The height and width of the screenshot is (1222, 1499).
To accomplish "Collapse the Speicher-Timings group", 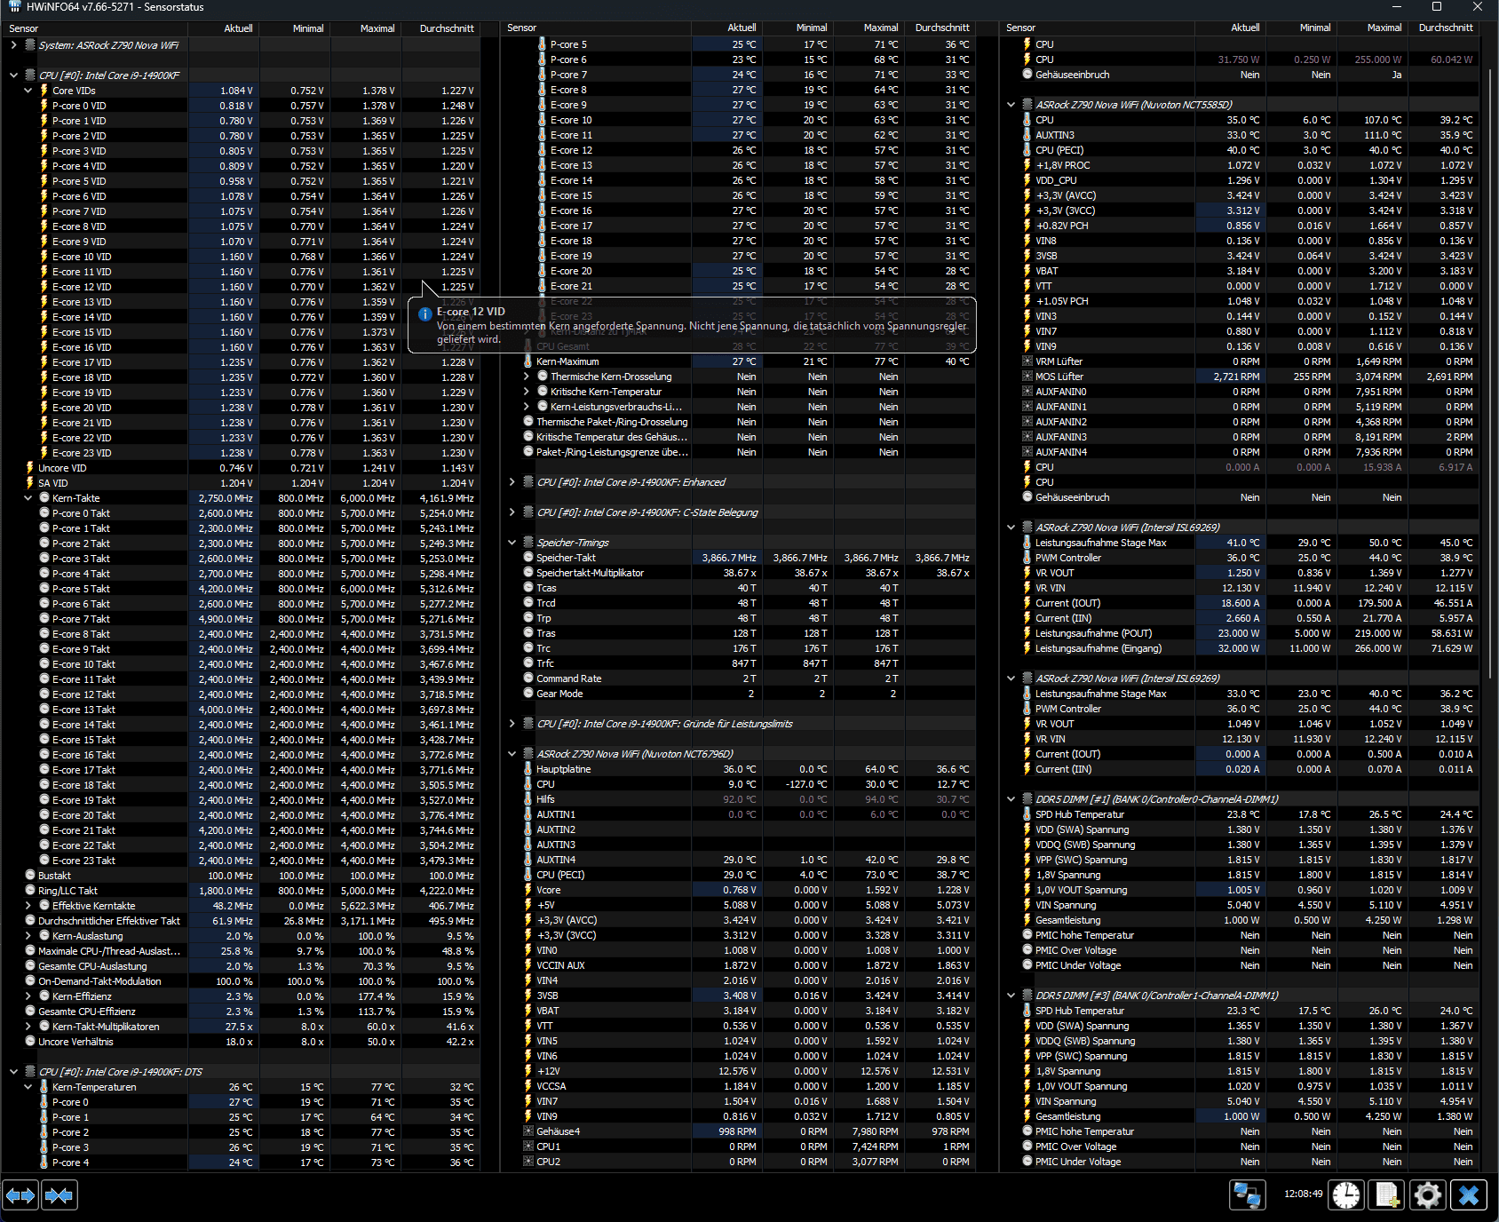I will 512,543.
